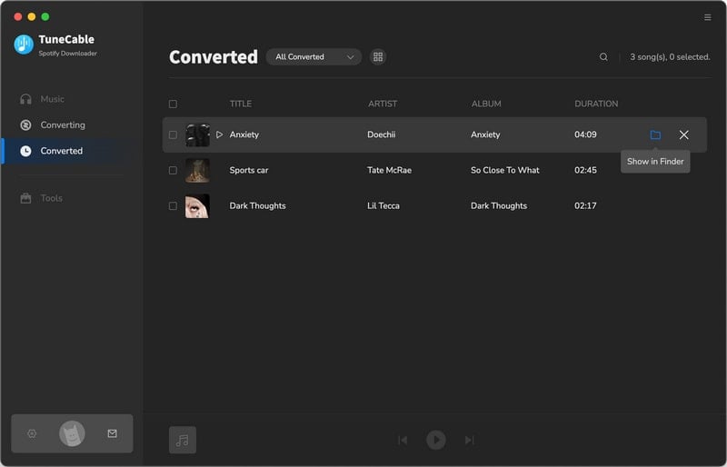Open the user avatar profile
The width and height of the screenshot is (727, 467).
[x=72, y=433]
